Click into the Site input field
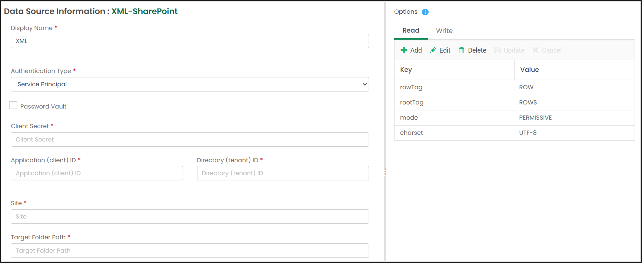This screenshot has height=263, width=642. coord(190,216)
